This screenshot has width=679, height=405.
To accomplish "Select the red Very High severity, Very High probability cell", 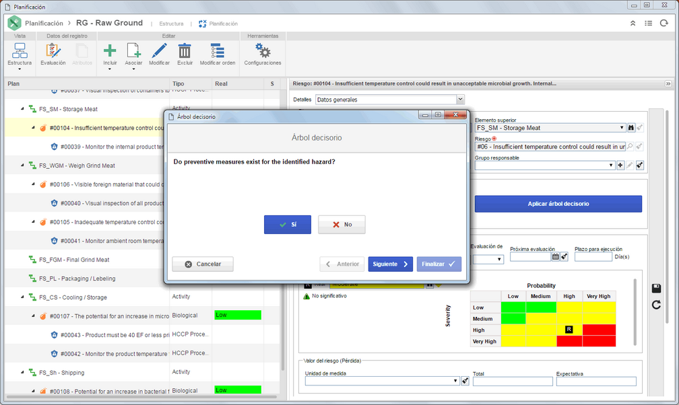I will 598,341.
